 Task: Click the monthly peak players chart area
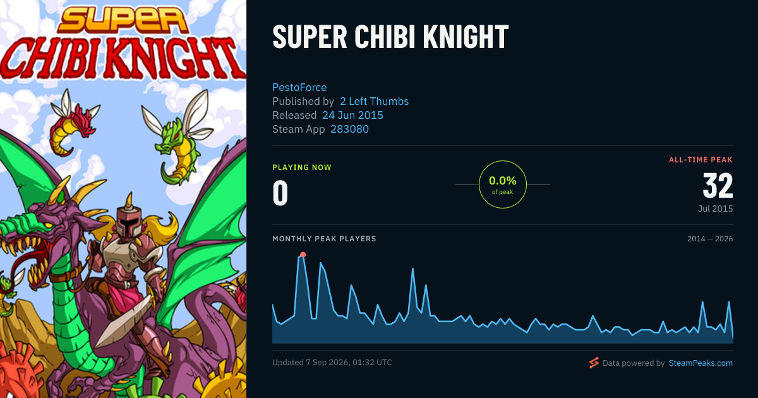pos(503,298)
